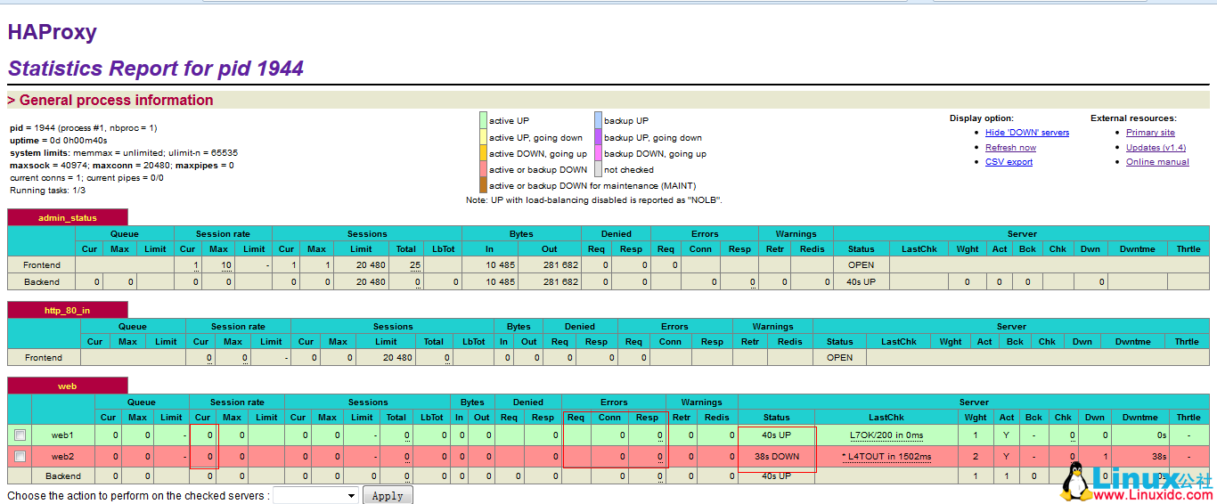
Task: Click the active or backup DOWN red swatch
Action: (x=483, y=169)
